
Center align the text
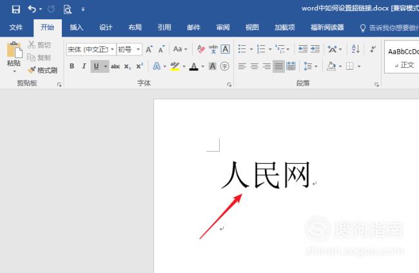[x=255, y=66]
